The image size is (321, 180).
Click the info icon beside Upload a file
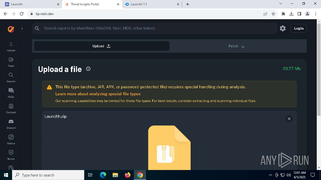click(x=88, y=69)
